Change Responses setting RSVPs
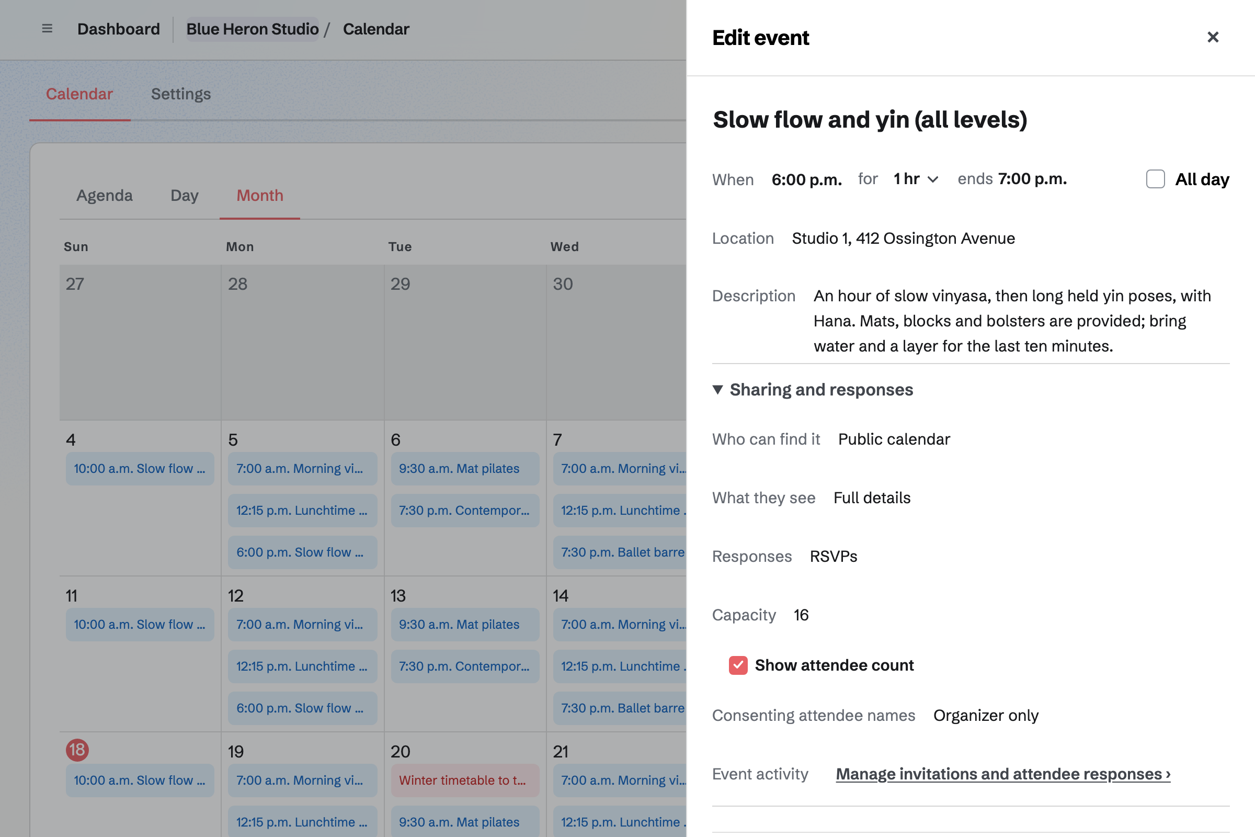This screenshot has height=837, width=1255. 834,557
